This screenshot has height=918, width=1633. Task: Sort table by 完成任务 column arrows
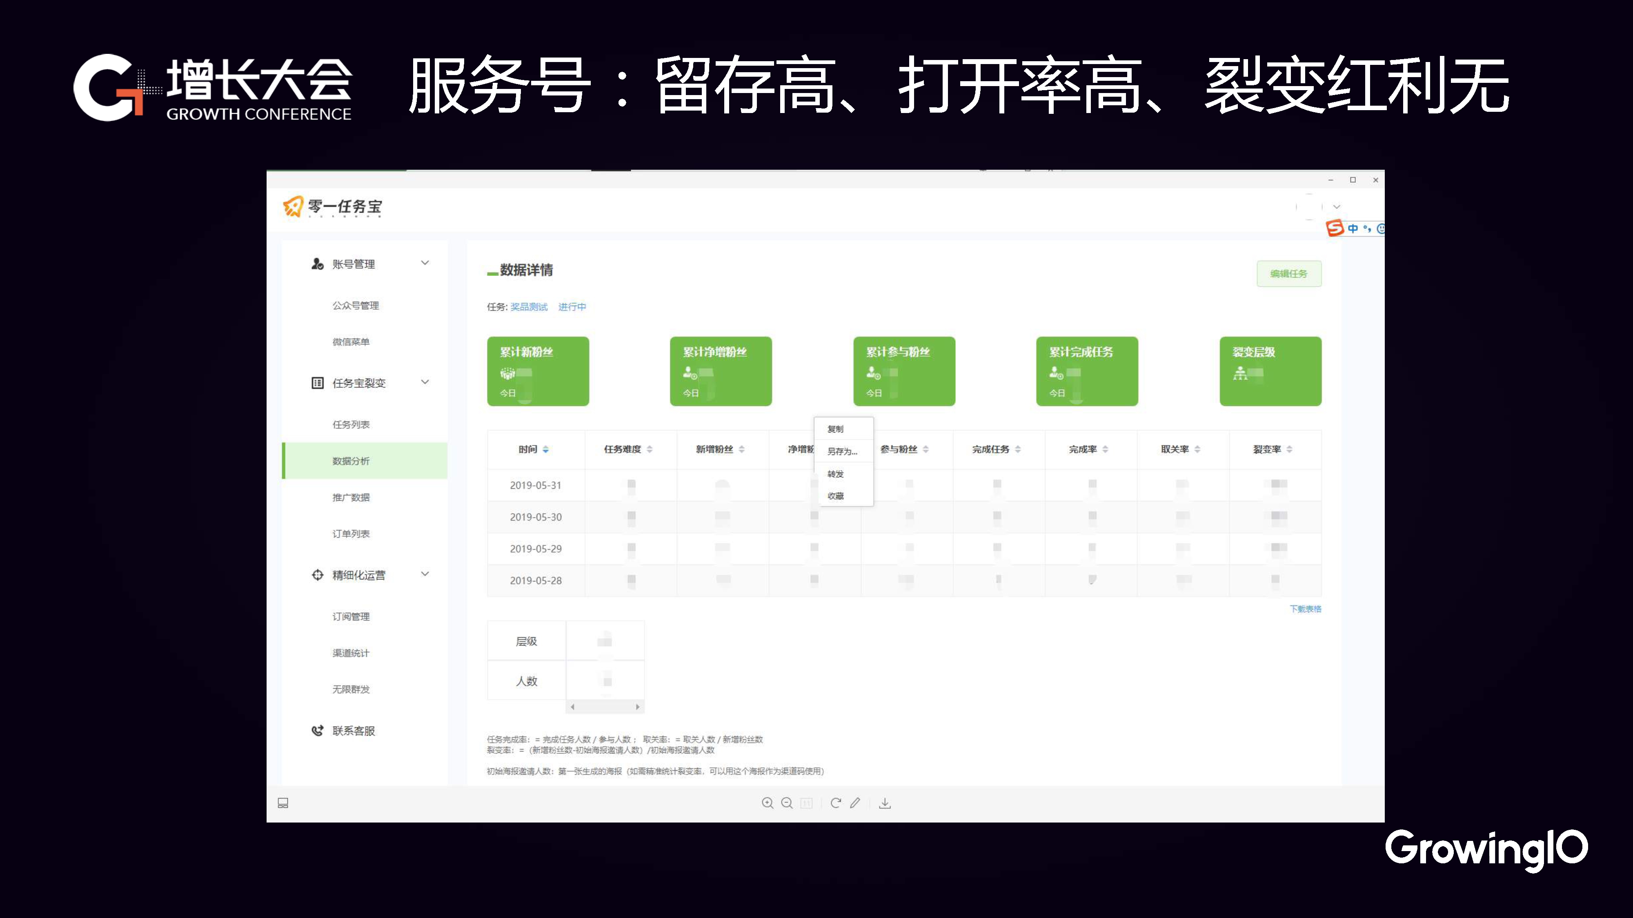[1018, 449]
